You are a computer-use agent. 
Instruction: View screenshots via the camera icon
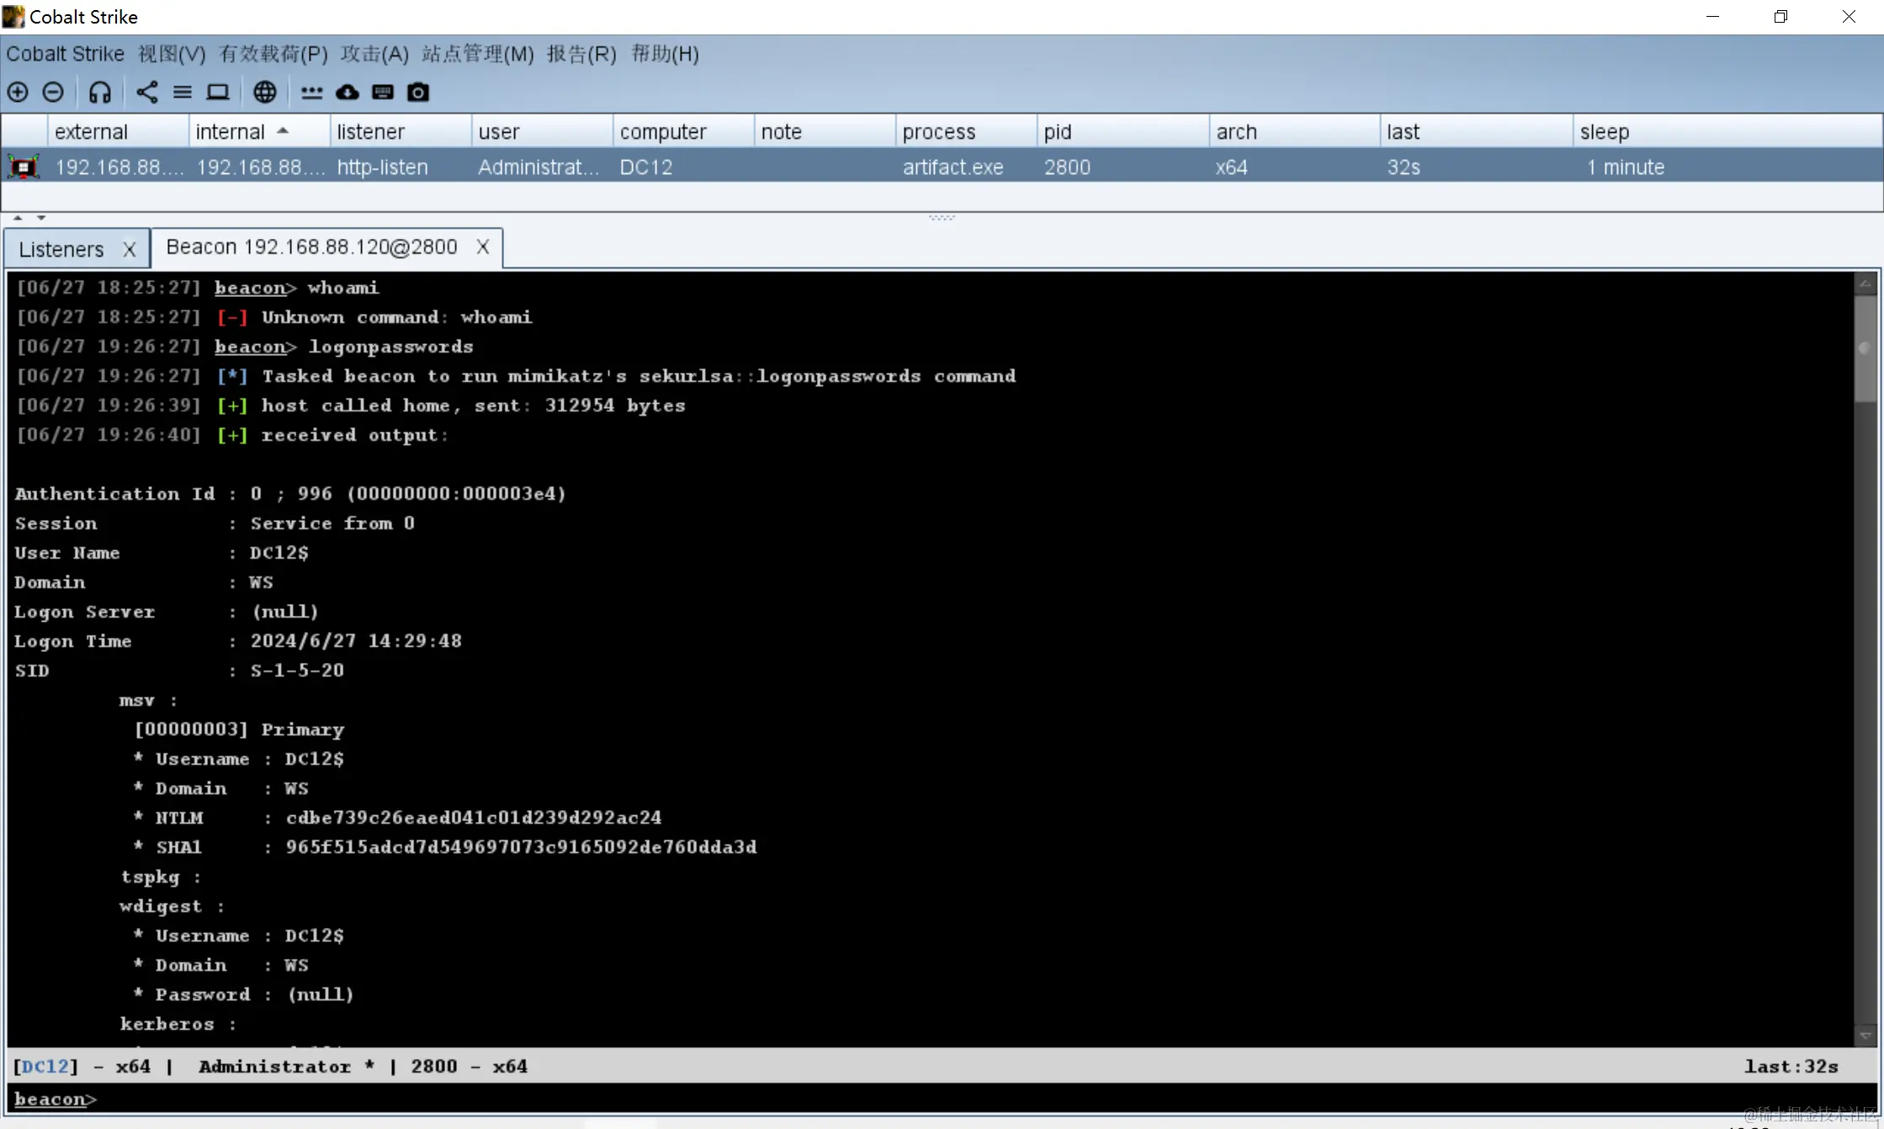click(x=418, y=93)
